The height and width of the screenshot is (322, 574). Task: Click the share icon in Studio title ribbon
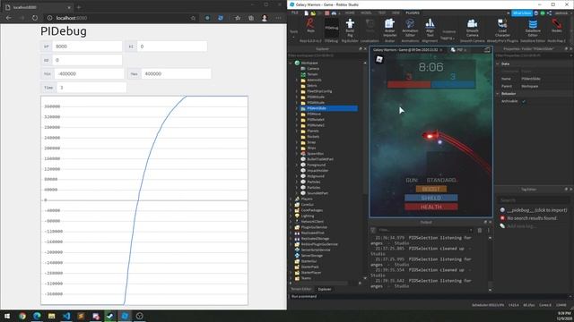tap(549, 13)
